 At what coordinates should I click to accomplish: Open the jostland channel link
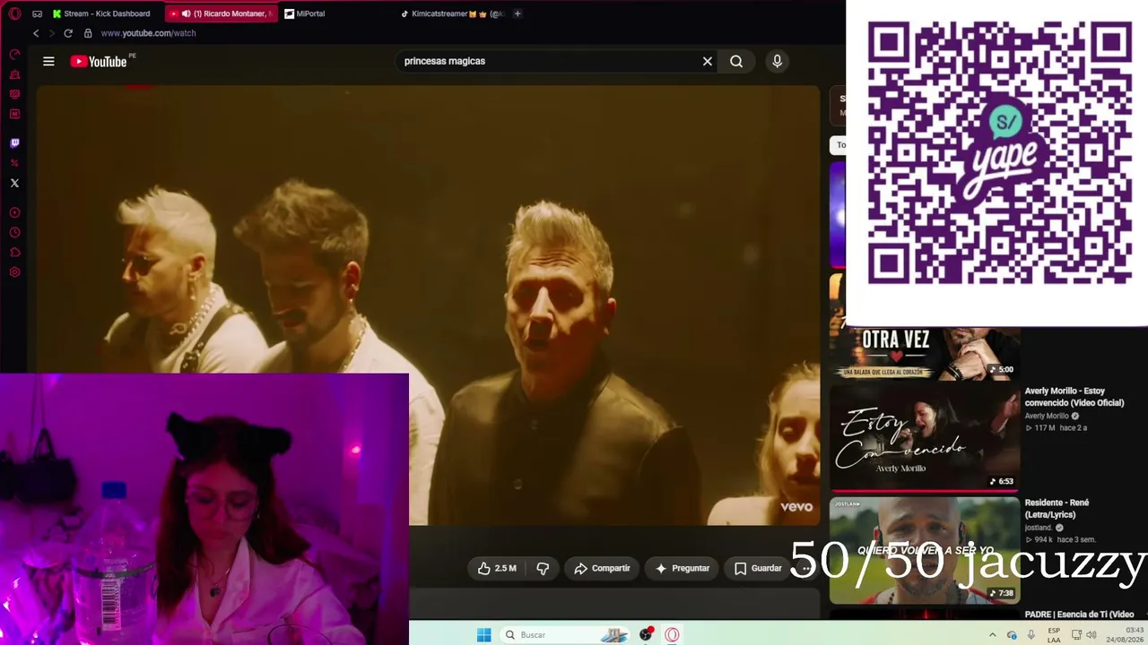click(1039, 528)
